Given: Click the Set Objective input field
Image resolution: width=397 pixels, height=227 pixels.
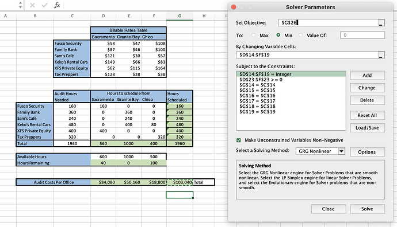Looking at the screenshot, I should click(328, 23).
